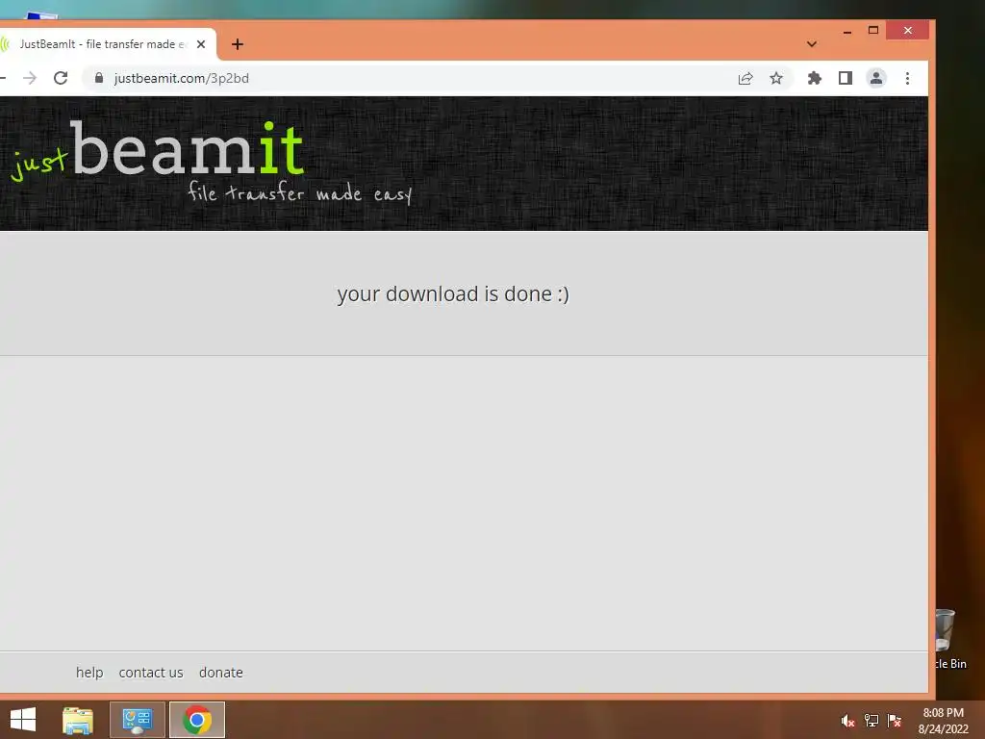The width and height of the screenshot is (985, 739).
Task: Open the donate link
Action: [220, 673]
